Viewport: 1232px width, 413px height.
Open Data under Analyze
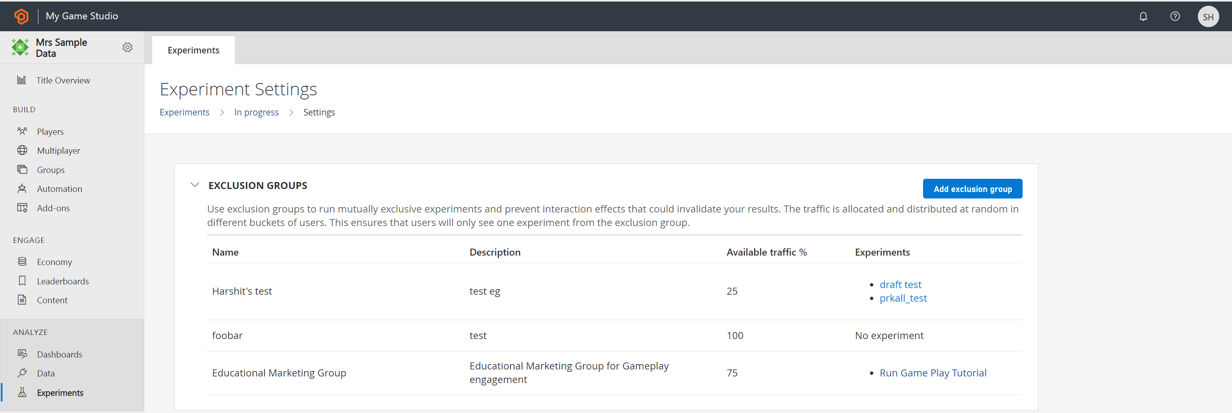(x=45, y=373)
